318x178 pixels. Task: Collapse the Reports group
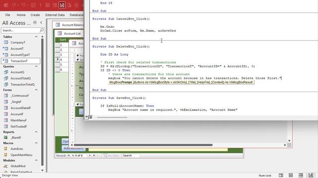coord(36,132)
